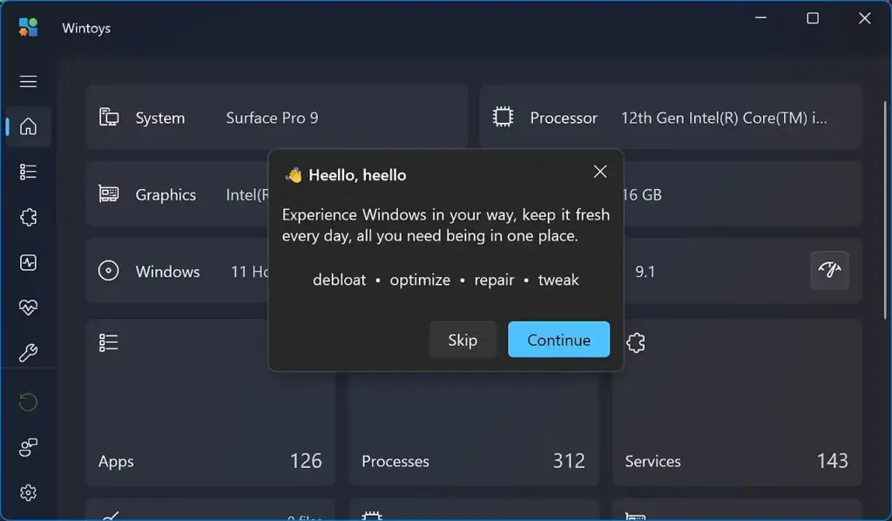This screenshot has height=521, width=892.
Task: Click the 12th Gen Intel processor text
Action: point(724,118)
